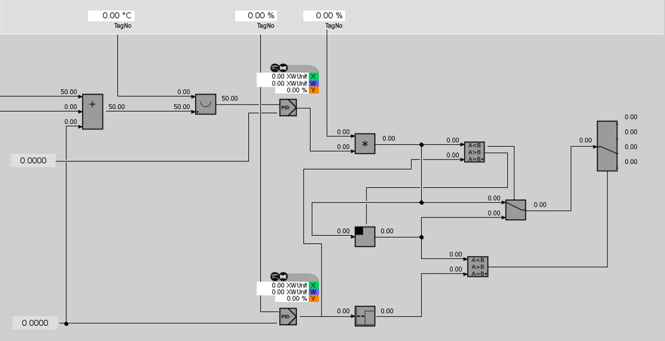The width and height of the screenshot is (665, 341).
Task: Open the upper PID controller block
Action: [x=288, y=108]
